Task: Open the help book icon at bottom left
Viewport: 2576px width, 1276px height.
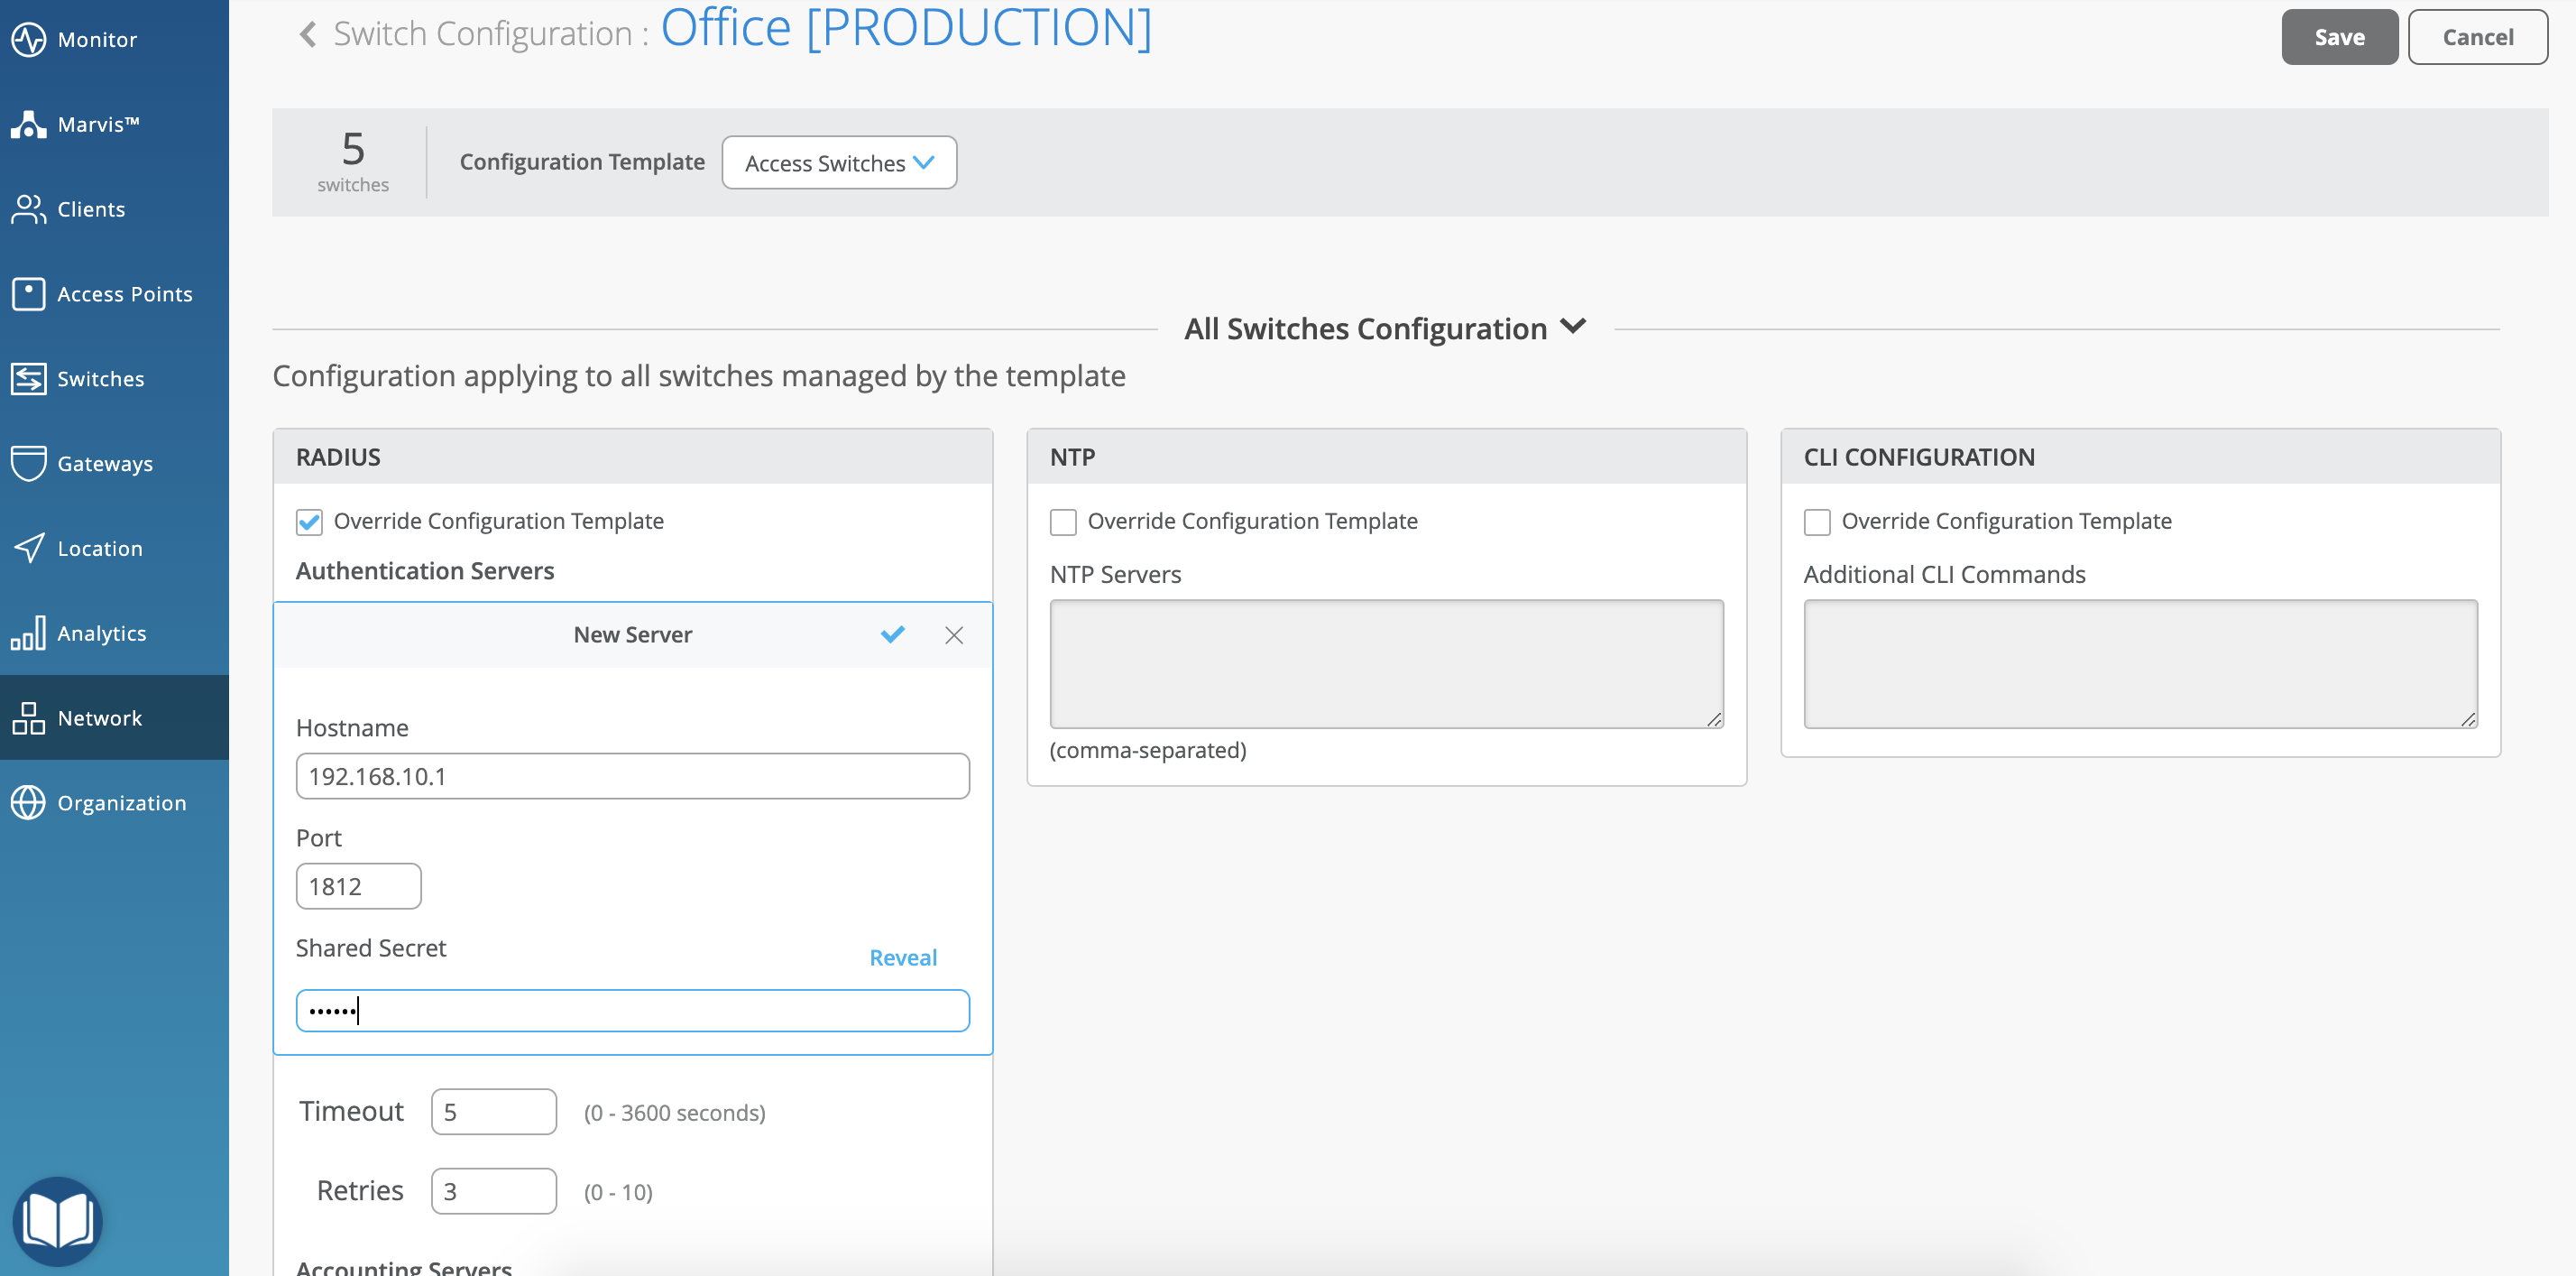Action: tap(58, 1221)
